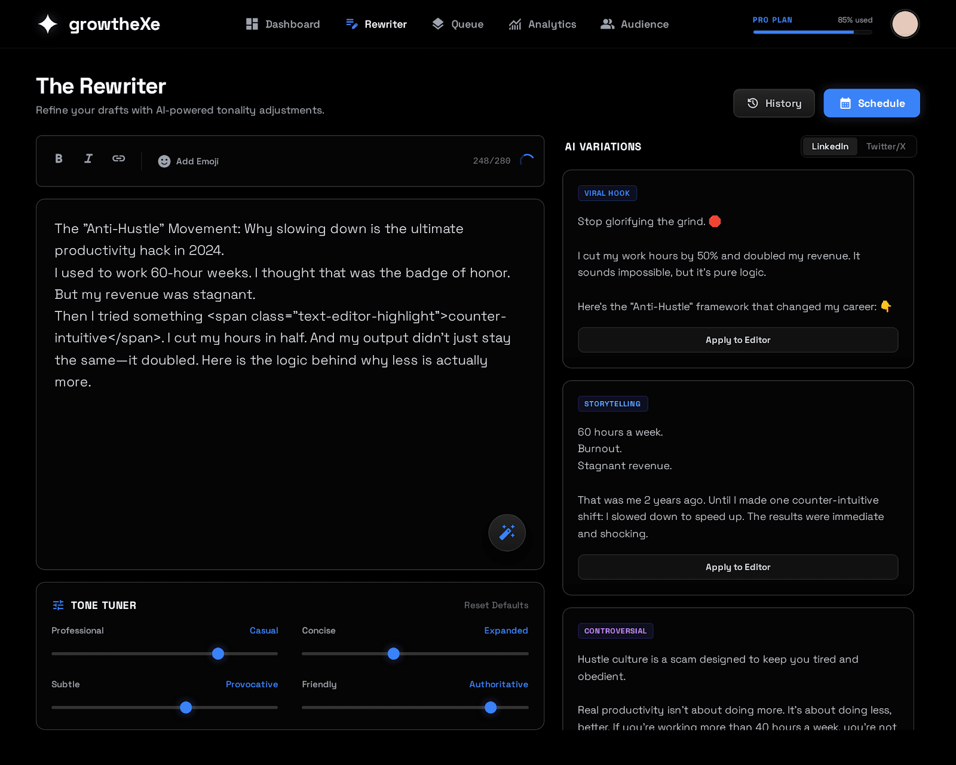Select the LinkedIn variations toggle
Screen dimensions: 956x765
click(829, 146)
